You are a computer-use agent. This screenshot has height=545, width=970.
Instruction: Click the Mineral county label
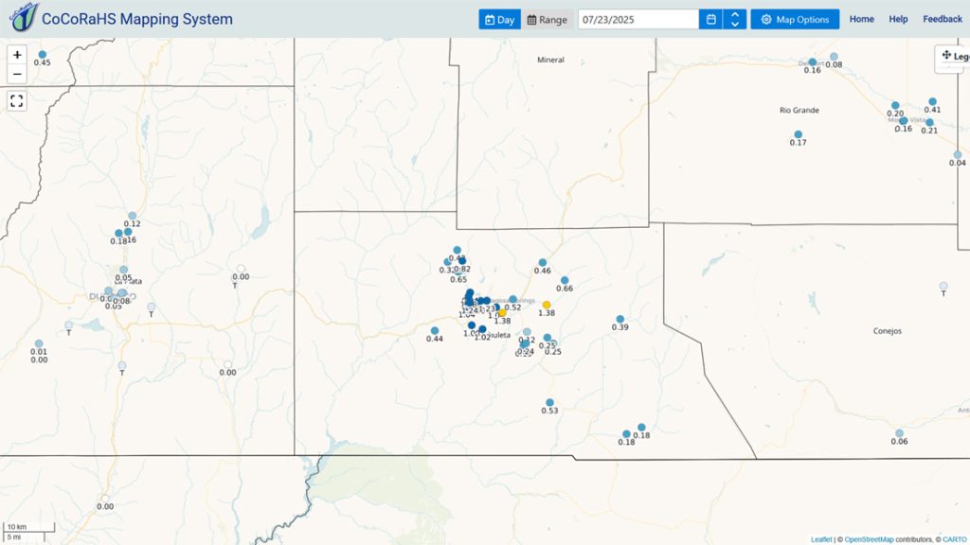coord(550,60)
